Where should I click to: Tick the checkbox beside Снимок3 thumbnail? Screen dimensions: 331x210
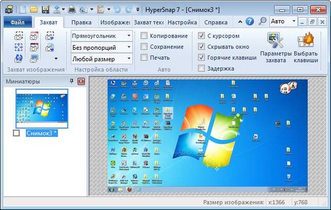16,133
